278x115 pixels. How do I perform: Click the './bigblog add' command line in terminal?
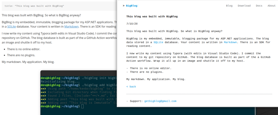pos(79,85)
